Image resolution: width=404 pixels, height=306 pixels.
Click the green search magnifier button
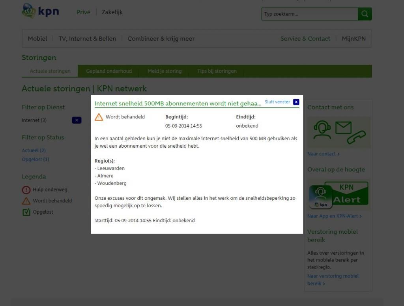pos(365,14)
